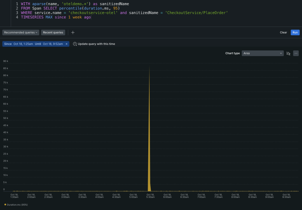Click Update query with this time
This screenshot has height=210, width=302.
pos(96,44)
